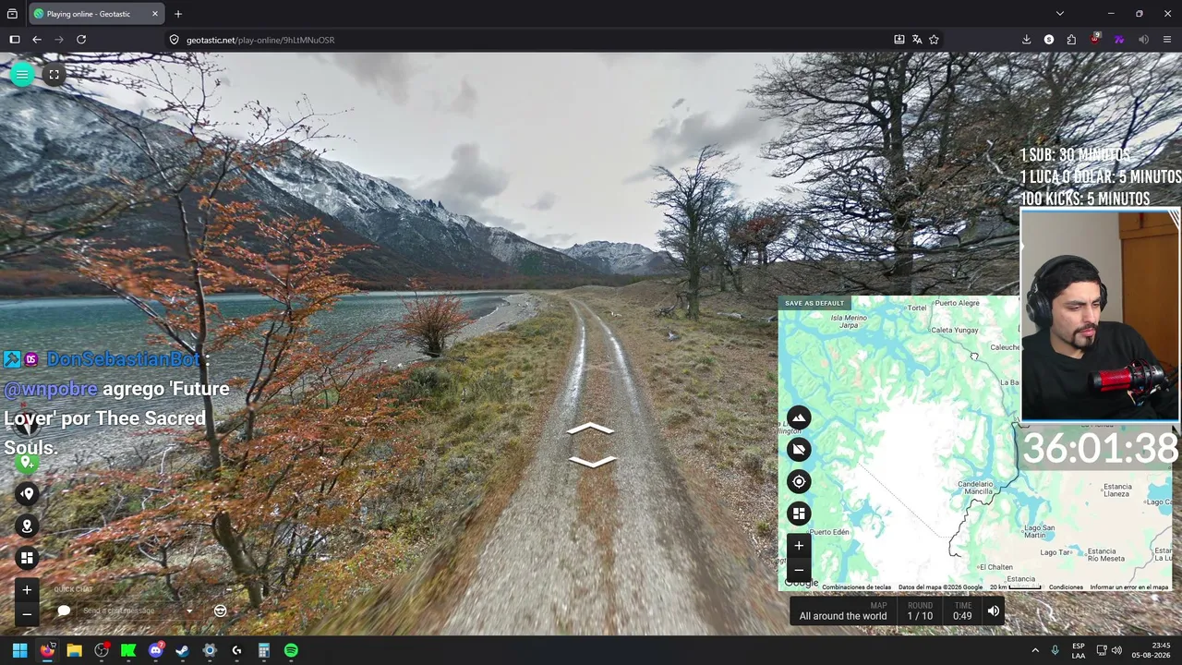Open the Geotastic hamburger menu
The image size is (1182, 665).
(x=22, y=75)
